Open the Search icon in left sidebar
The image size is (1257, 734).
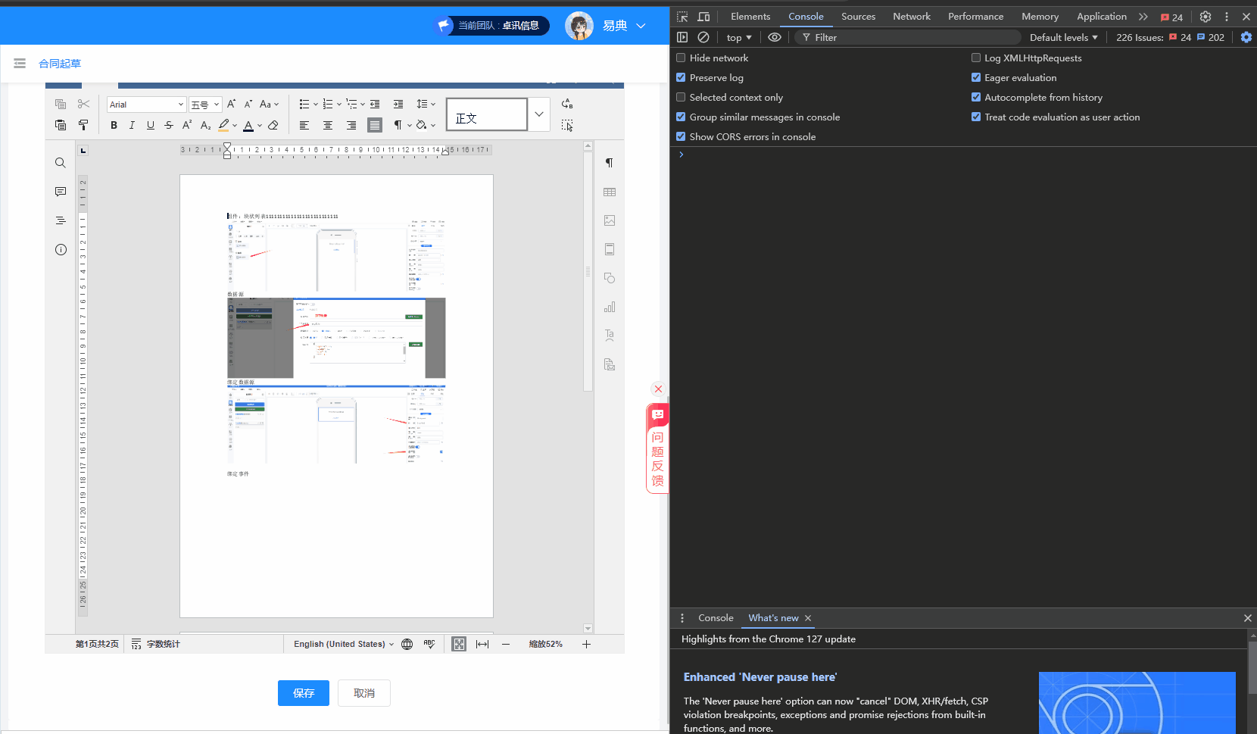pos(61,163)
